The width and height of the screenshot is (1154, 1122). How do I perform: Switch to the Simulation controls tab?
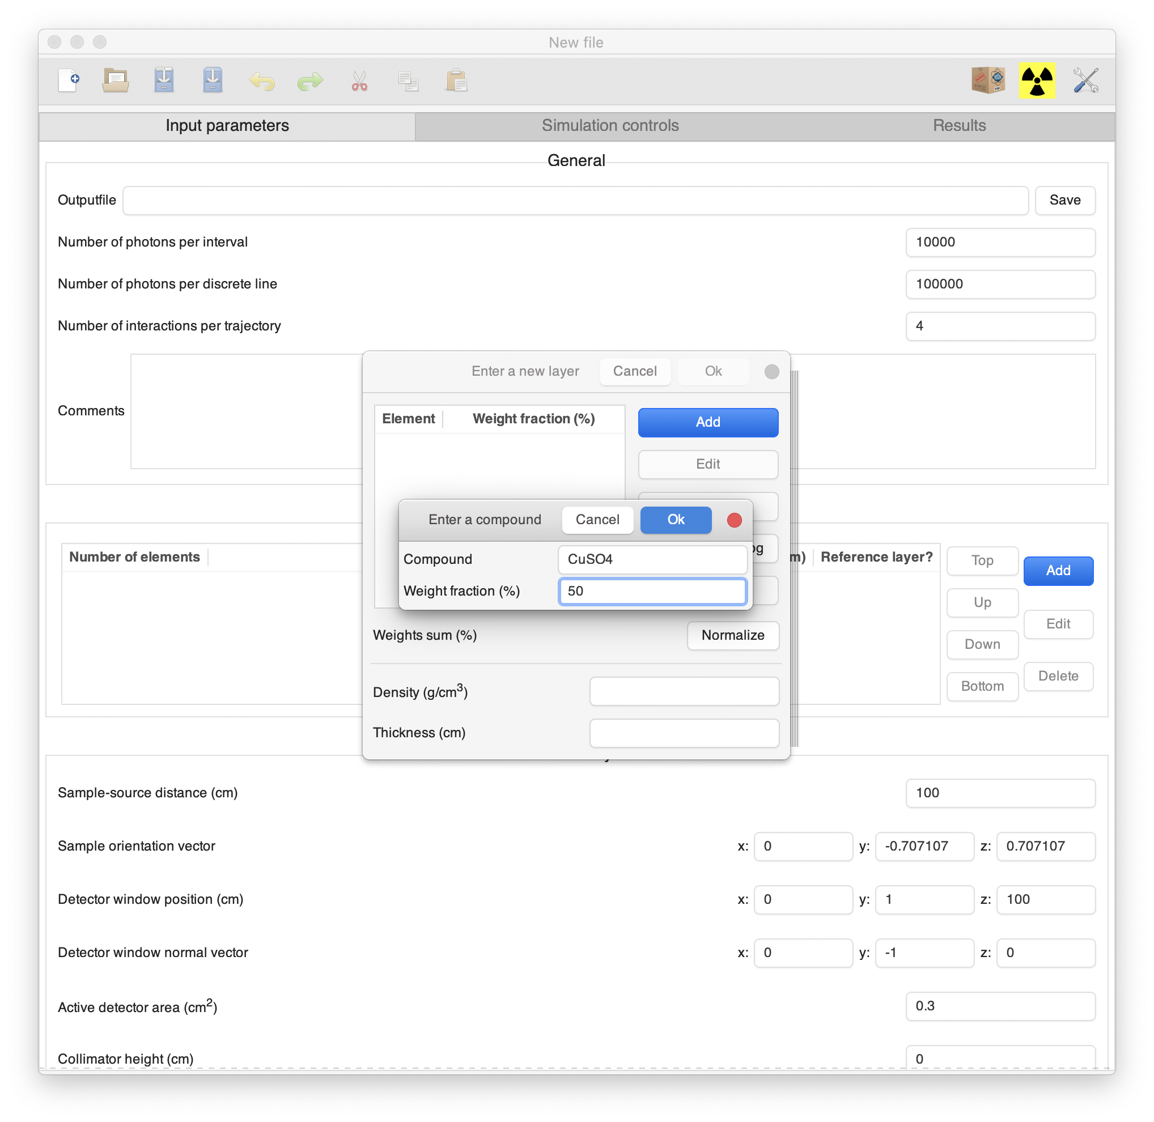pyautogui.click(x=609, y=126)
